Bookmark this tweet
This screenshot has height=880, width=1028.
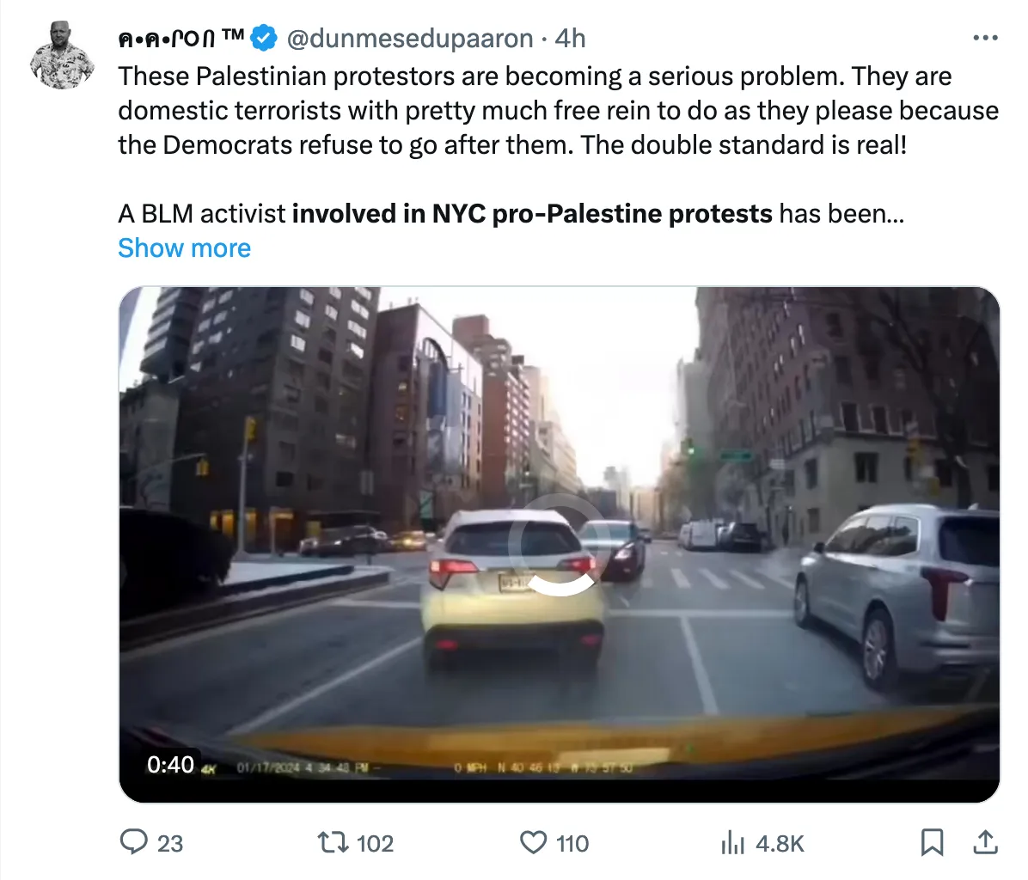(932, 843)
